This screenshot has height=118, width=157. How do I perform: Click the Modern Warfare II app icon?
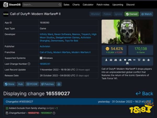(6, 14)
